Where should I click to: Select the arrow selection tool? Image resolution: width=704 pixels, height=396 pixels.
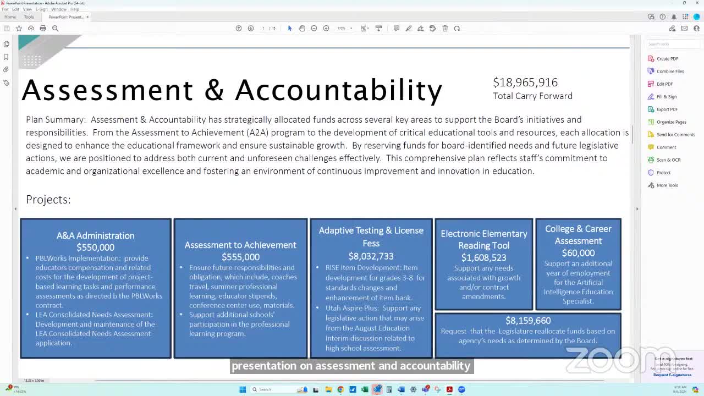click(x=290, y=28)
